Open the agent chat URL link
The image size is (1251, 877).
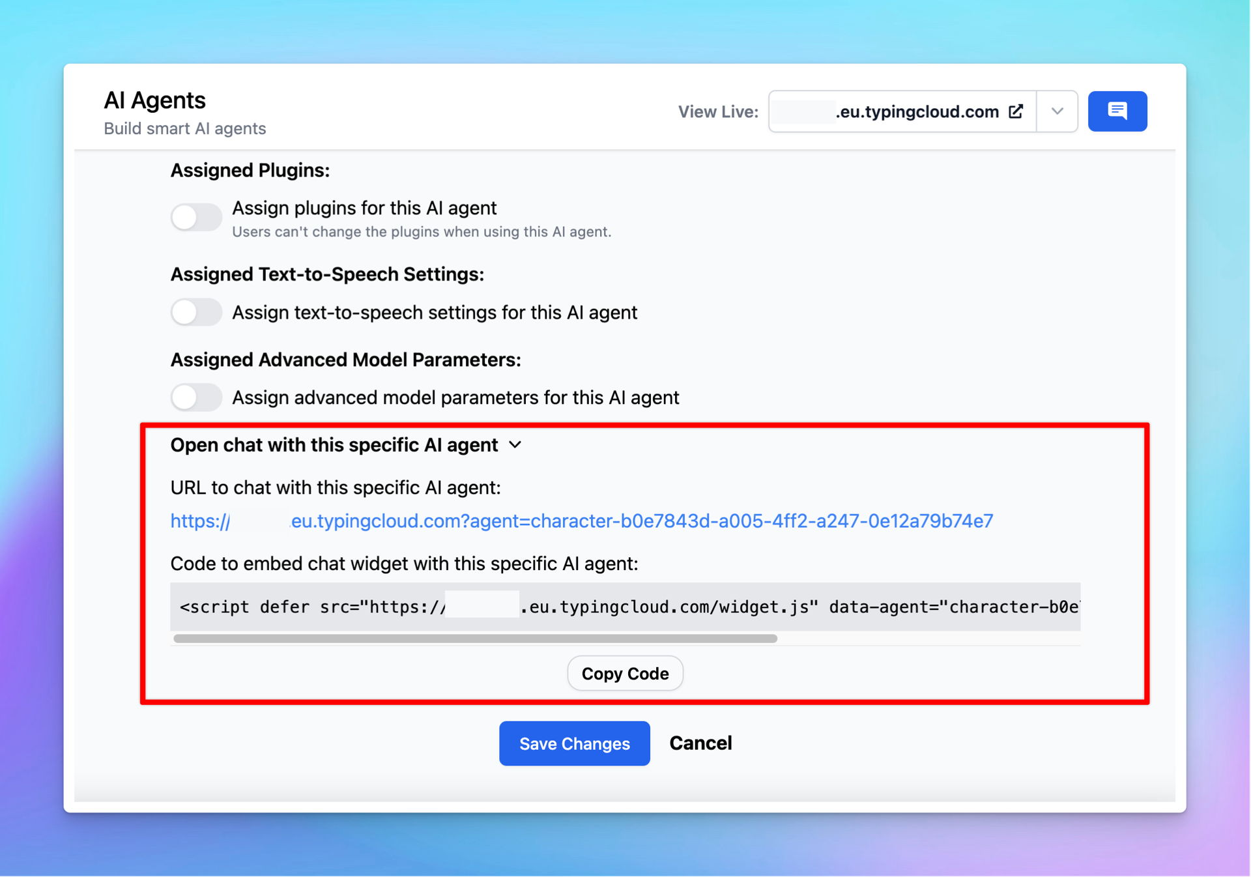pyautogui.click(x=582, y=521)
